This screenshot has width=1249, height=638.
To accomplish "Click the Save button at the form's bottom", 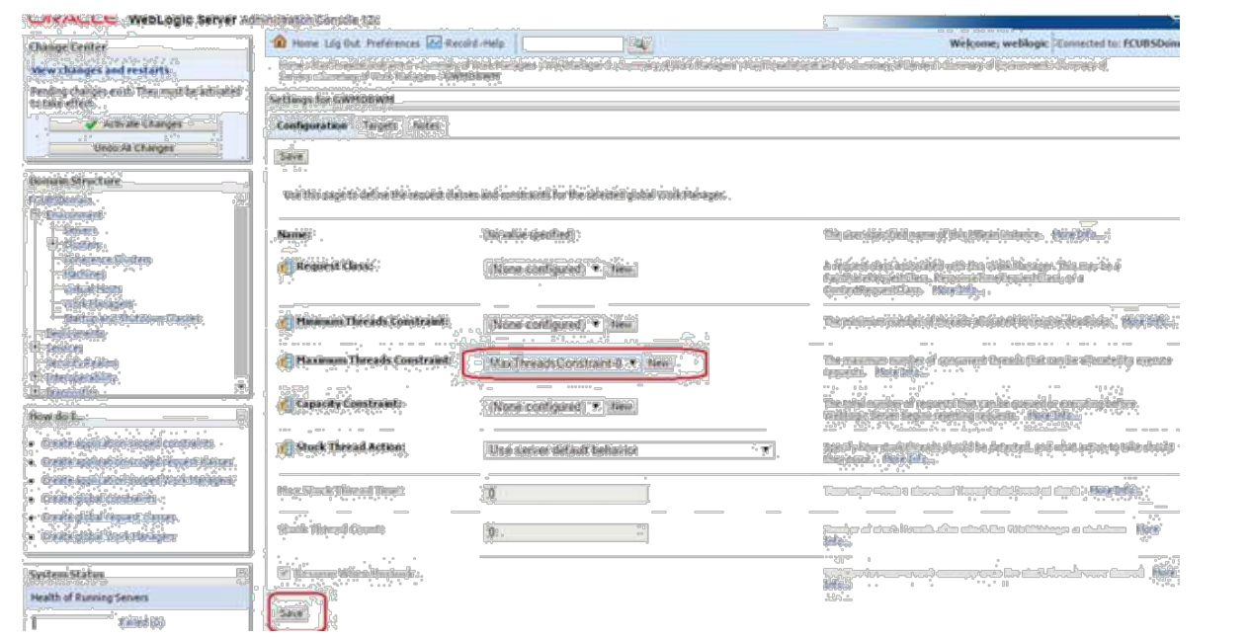I will tap(291, 613).
